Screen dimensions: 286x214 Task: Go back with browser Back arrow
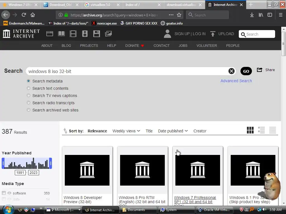pos(6,15)
